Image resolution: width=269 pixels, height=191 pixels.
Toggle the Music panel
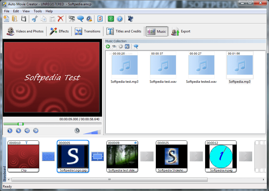[x=156, y=31]
